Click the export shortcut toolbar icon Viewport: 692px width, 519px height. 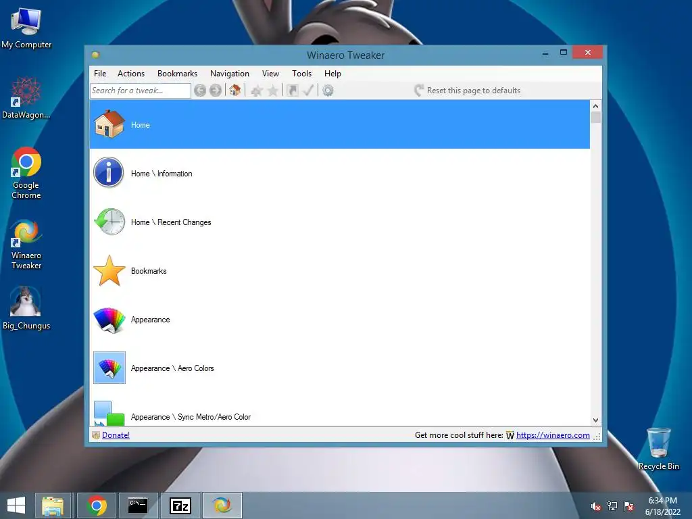tap(292, 91)
